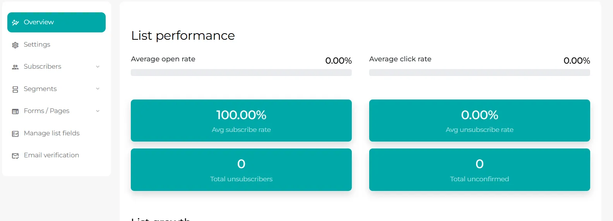This screenshot has width=613, height=221.
Task: Open the Total unsubscribers card
Action: tap(241, 170)
